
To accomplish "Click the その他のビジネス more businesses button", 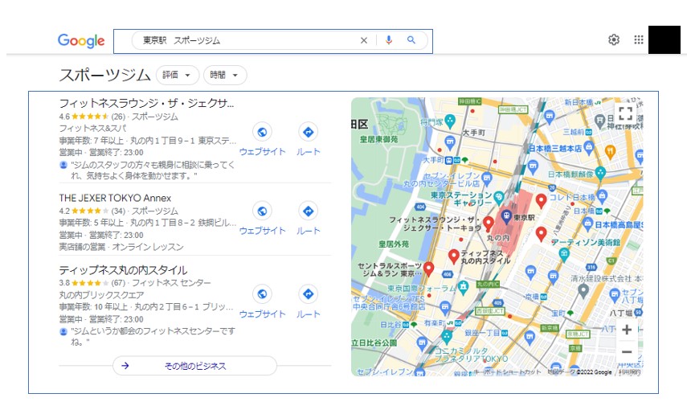I will pyautogui.click(x=194, y=366).
